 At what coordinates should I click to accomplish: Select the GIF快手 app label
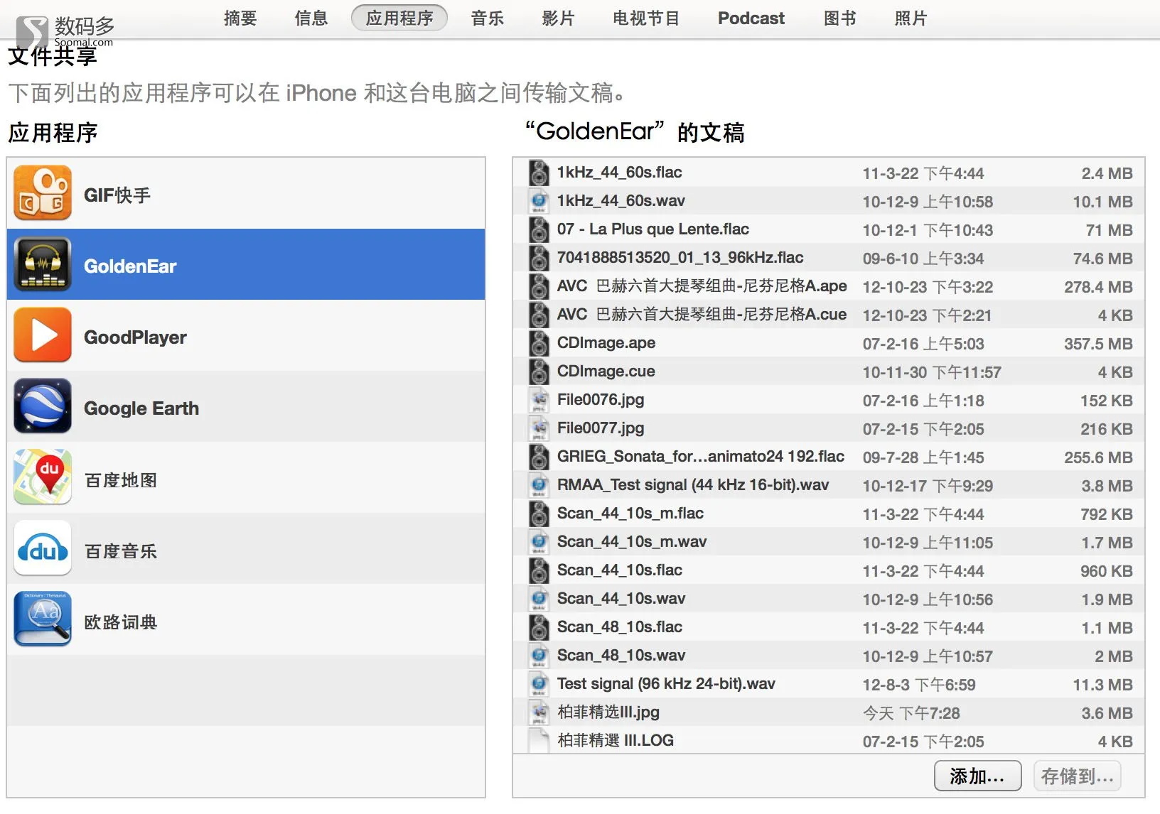(117, 195)
